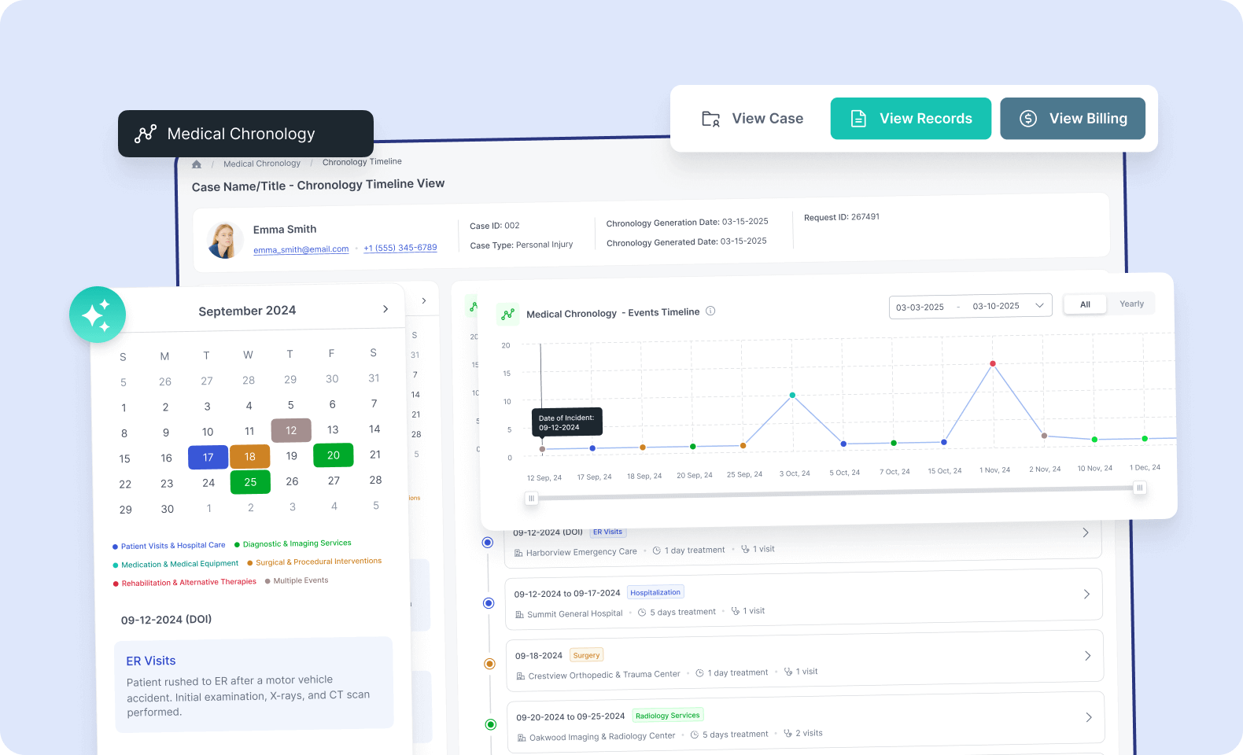Go to next month from September 2024

tap(385, 309)
